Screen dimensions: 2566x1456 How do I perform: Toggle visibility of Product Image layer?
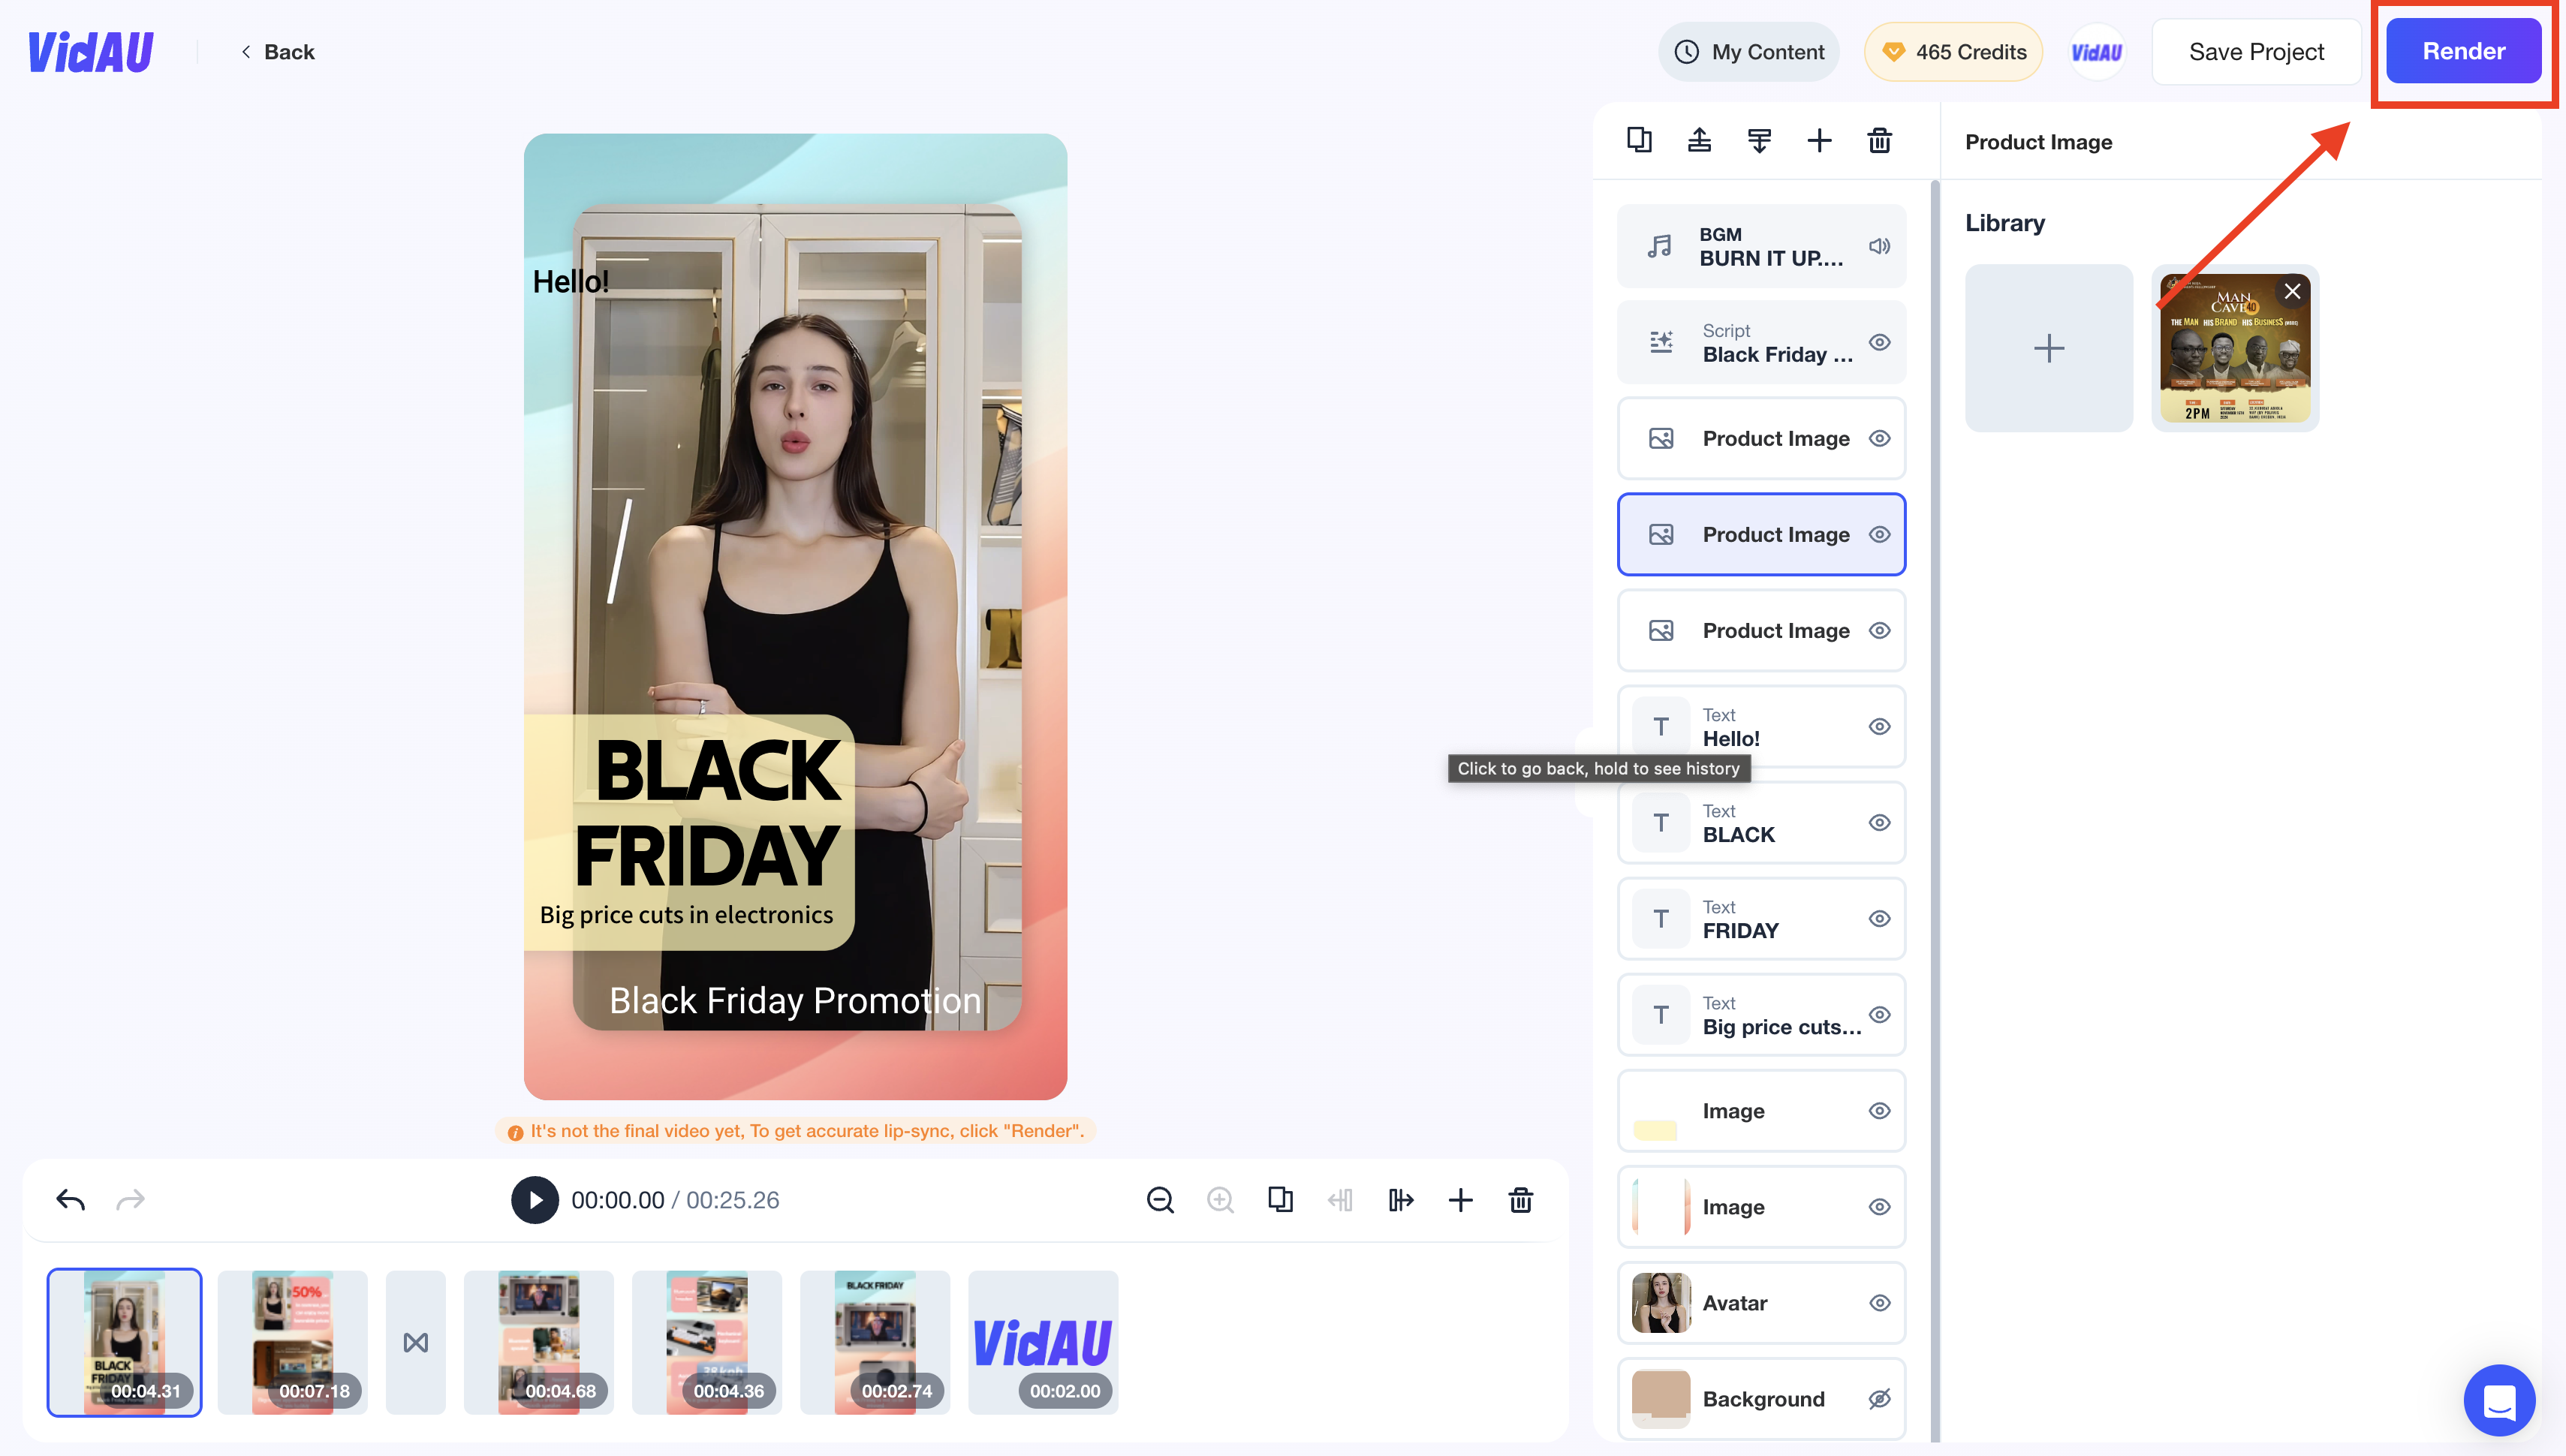[1877, 534]
